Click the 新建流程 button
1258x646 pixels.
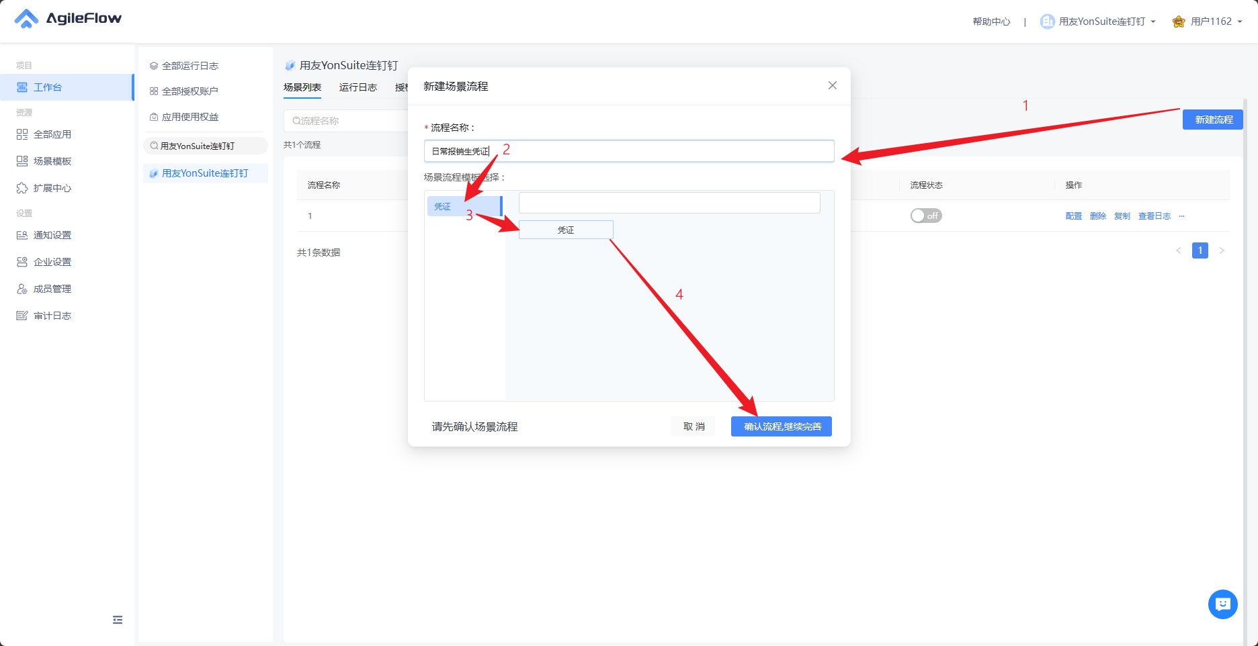pos(1213,120)
